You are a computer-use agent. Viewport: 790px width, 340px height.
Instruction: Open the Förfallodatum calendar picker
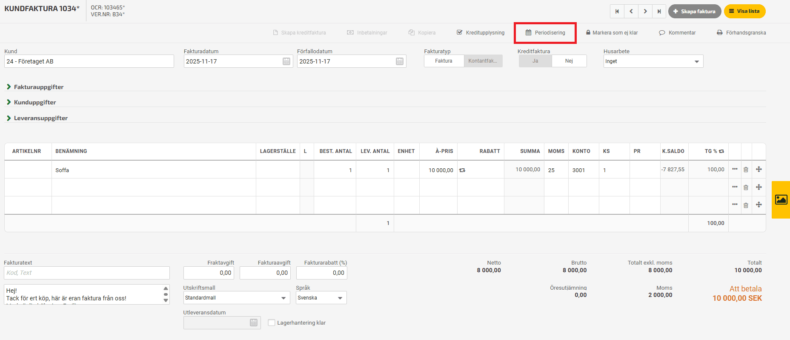pyautogui.click(x=400, y=61)
